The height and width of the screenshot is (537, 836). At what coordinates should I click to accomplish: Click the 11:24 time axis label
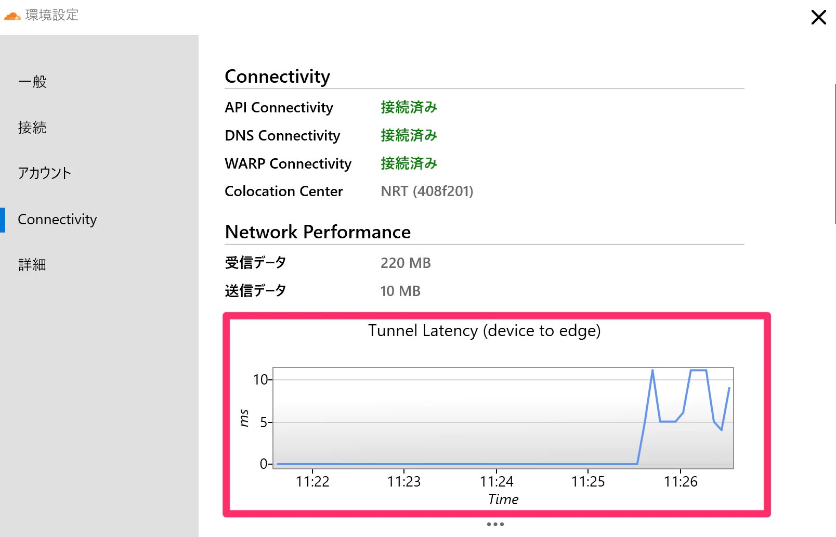(497, 482)
